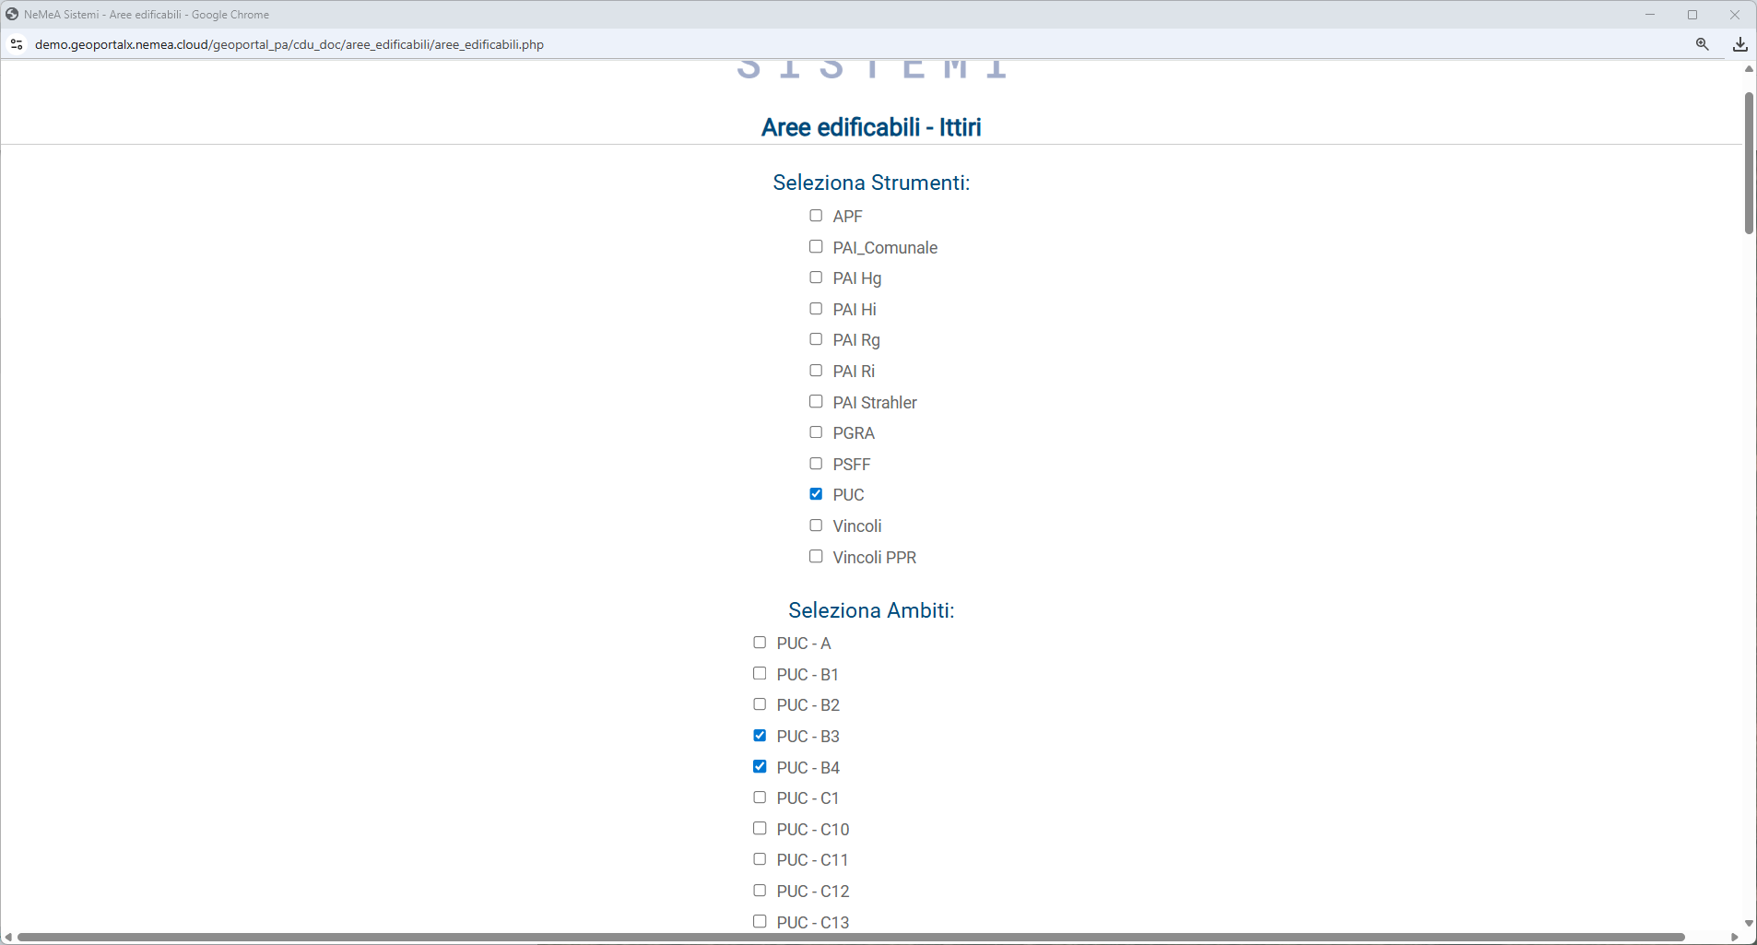Check the Vincoli PPR checkbox

tap(816, 557)
